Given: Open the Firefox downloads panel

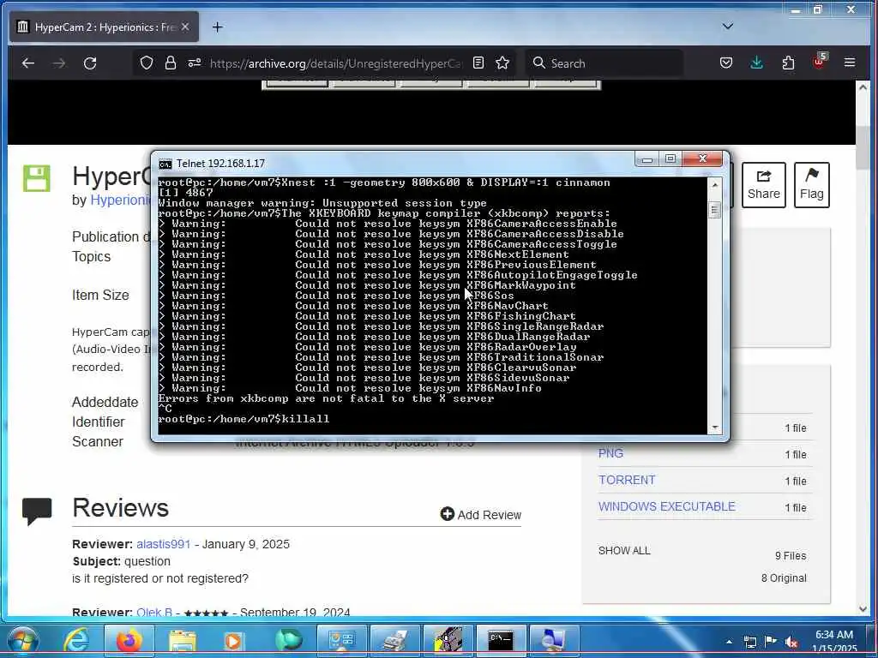Looking at the screenshot, I should point(756,63).
